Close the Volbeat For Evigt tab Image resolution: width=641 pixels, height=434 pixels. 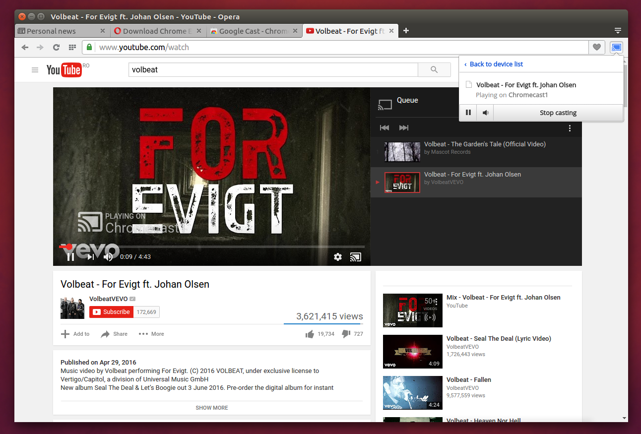tap(391, 31)
